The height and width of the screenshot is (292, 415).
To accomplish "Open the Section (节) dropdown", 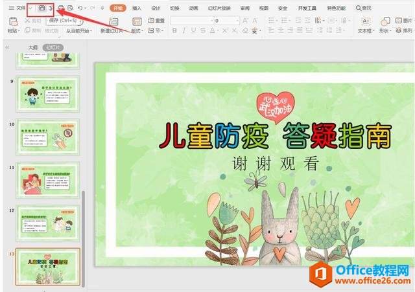I will click(x=156, y=30).
